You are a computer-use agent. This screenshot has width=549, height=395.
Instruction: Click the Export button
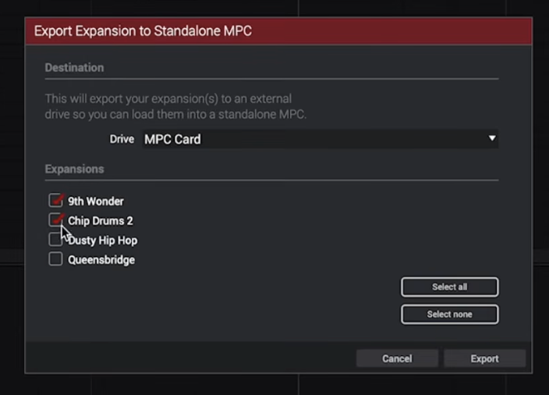(484, 358)
